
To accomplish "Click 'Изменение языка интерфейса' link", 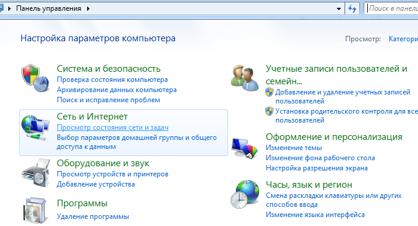I will point(315,215).
